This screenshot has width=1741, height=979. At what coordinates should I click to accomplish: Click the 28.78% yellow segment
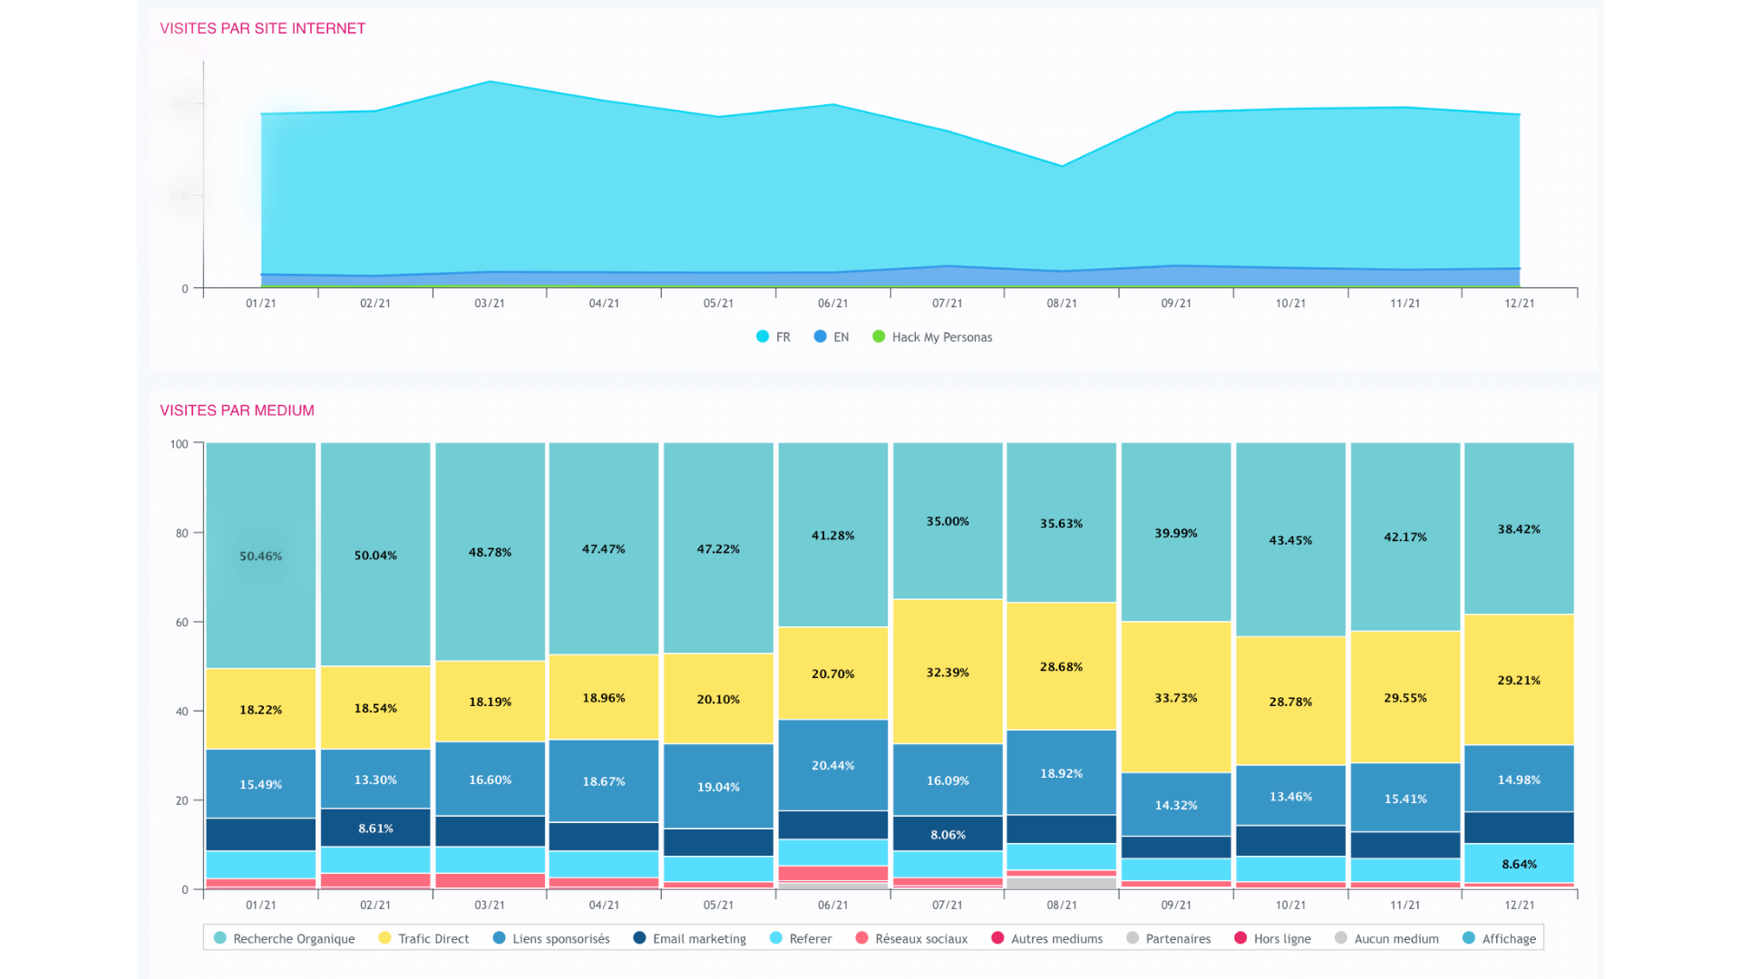(x=1290, y=702)
